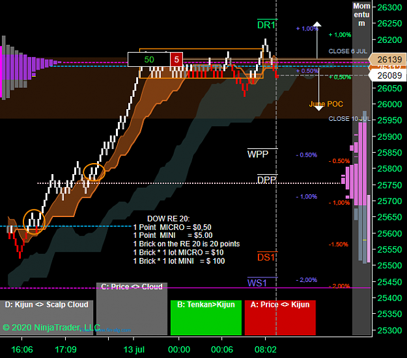Click the white down arrow marker

point(318,90)
